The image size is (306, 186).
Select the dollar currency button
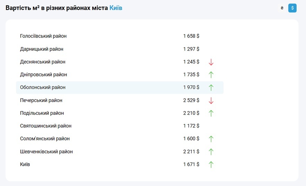(292, 8)
